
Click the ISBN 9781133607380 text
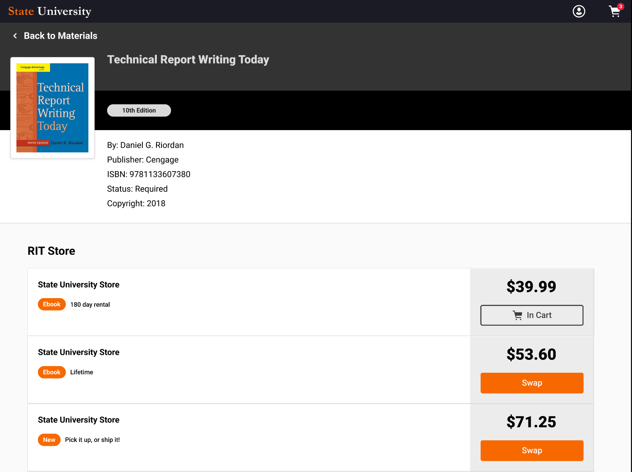coord(149,174)
